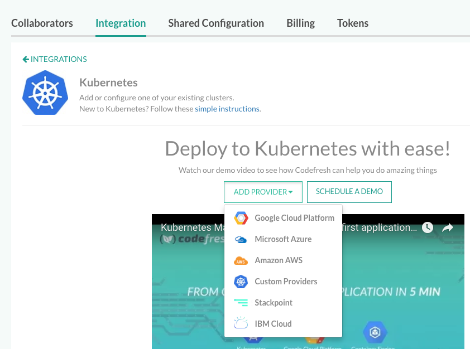Click the Microsoft Azure cloud icon

241,240
